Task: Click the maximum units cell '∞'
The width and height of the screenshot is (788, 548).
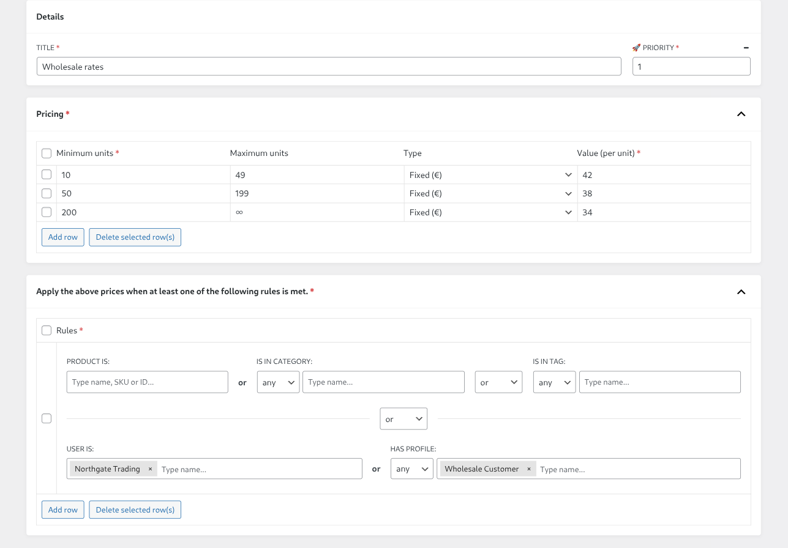Action: click(x=317, y=212)
